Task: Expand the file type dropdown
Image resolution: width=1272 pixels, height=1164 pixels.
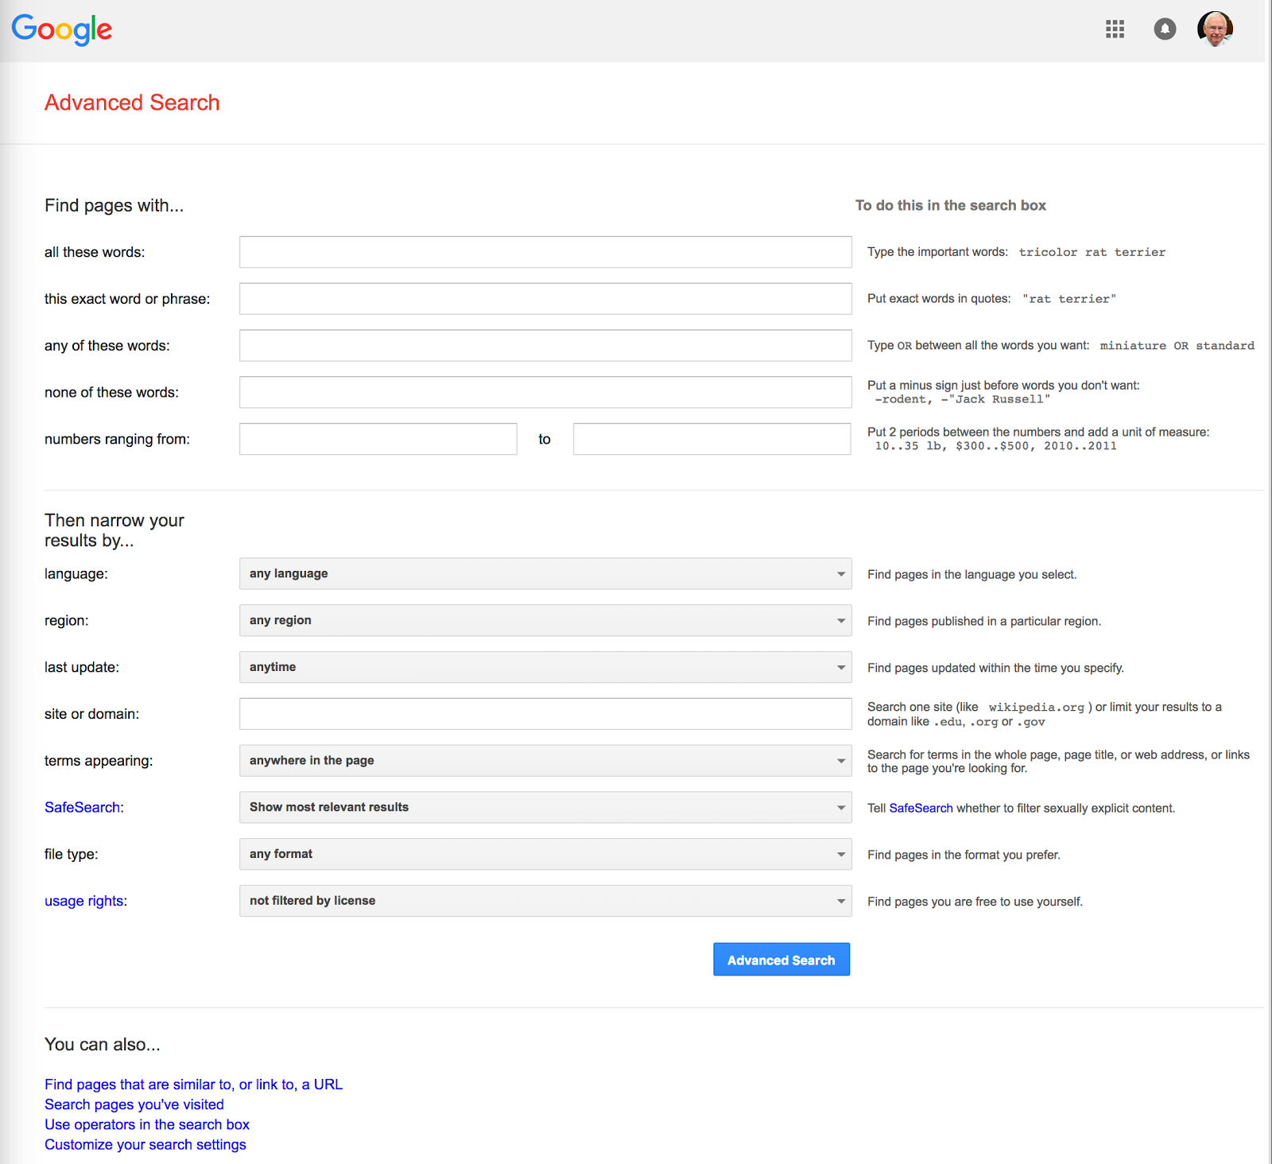Action: click(x=545, y=854)
